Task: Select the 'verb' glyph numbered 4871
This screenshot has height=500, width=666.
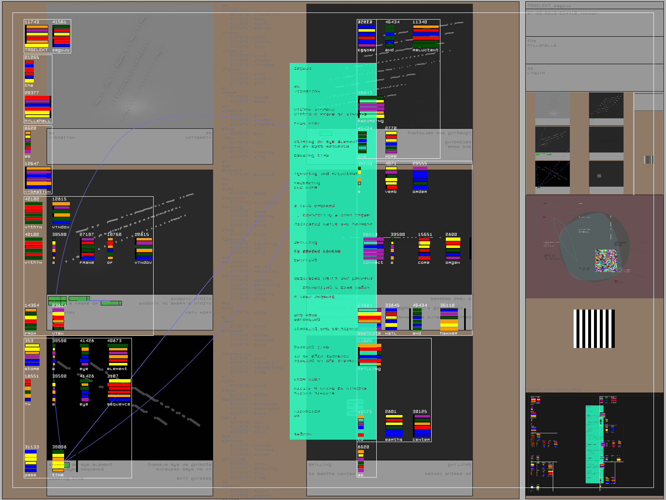Action: [x=391, y=178]
